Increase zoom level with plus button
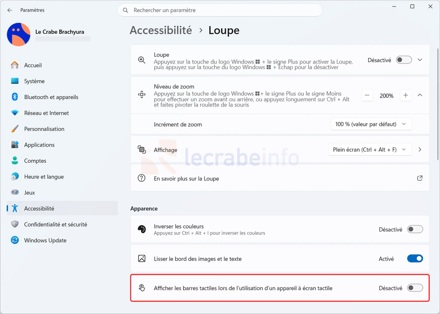 tap(406, 95)
